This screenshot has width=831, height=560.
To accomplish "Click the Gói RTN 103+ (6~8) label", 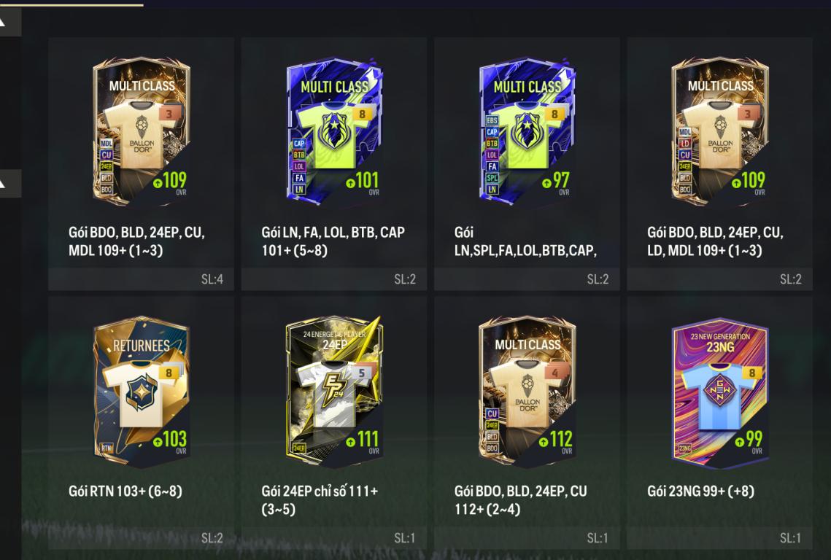I will coord(125,491).
